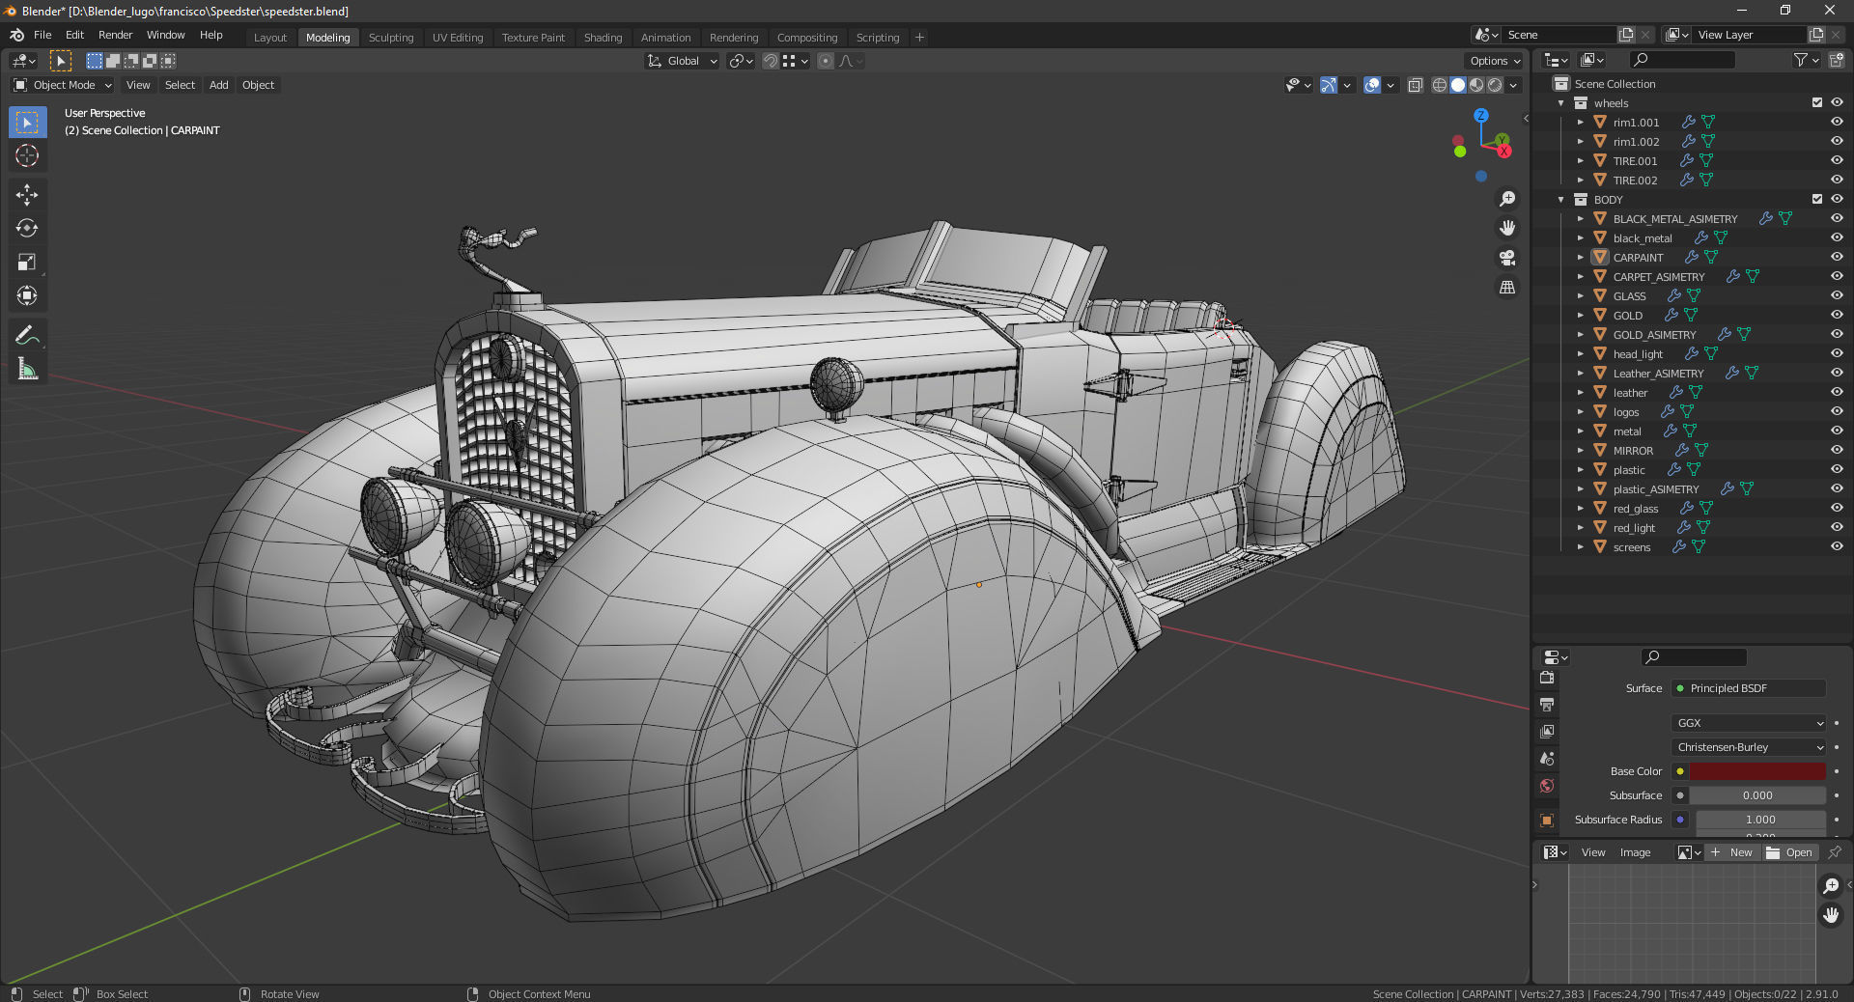Open Scene properties tab icon
The image size is (1854, 1002).
(1547, 759)
